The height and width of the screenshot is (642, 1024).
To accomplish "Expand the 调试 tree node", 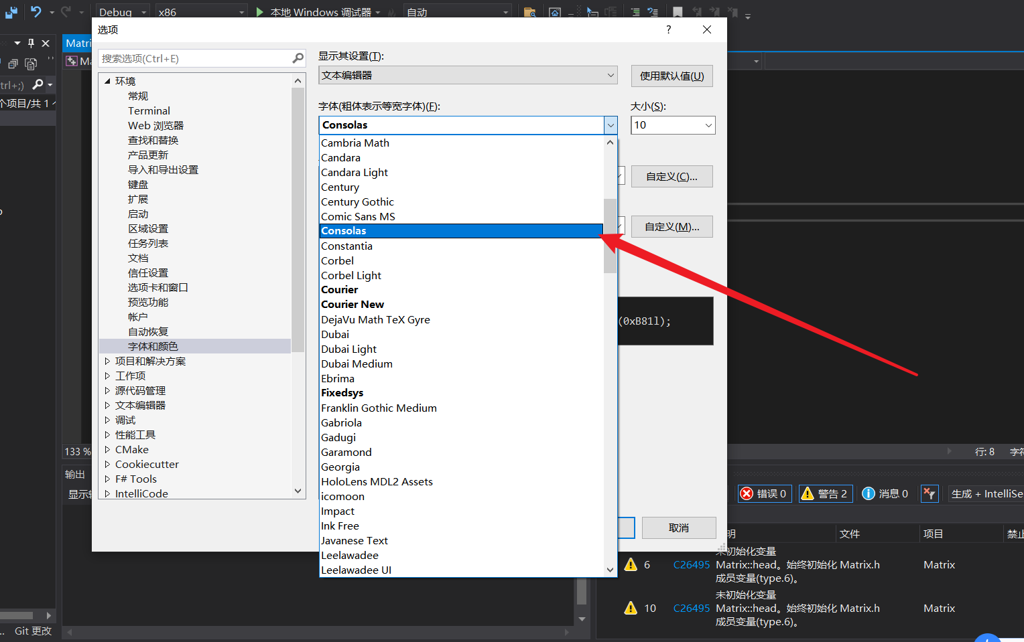I will click(x=107, y=420).
